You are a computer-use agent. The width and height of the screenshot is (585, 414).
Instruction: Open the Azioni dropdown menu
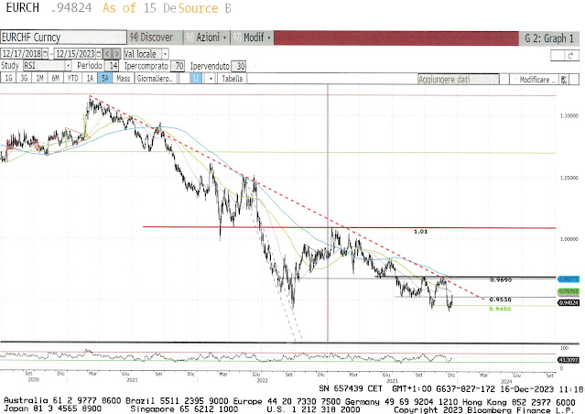pyautogui.click(x=206, y=38)
